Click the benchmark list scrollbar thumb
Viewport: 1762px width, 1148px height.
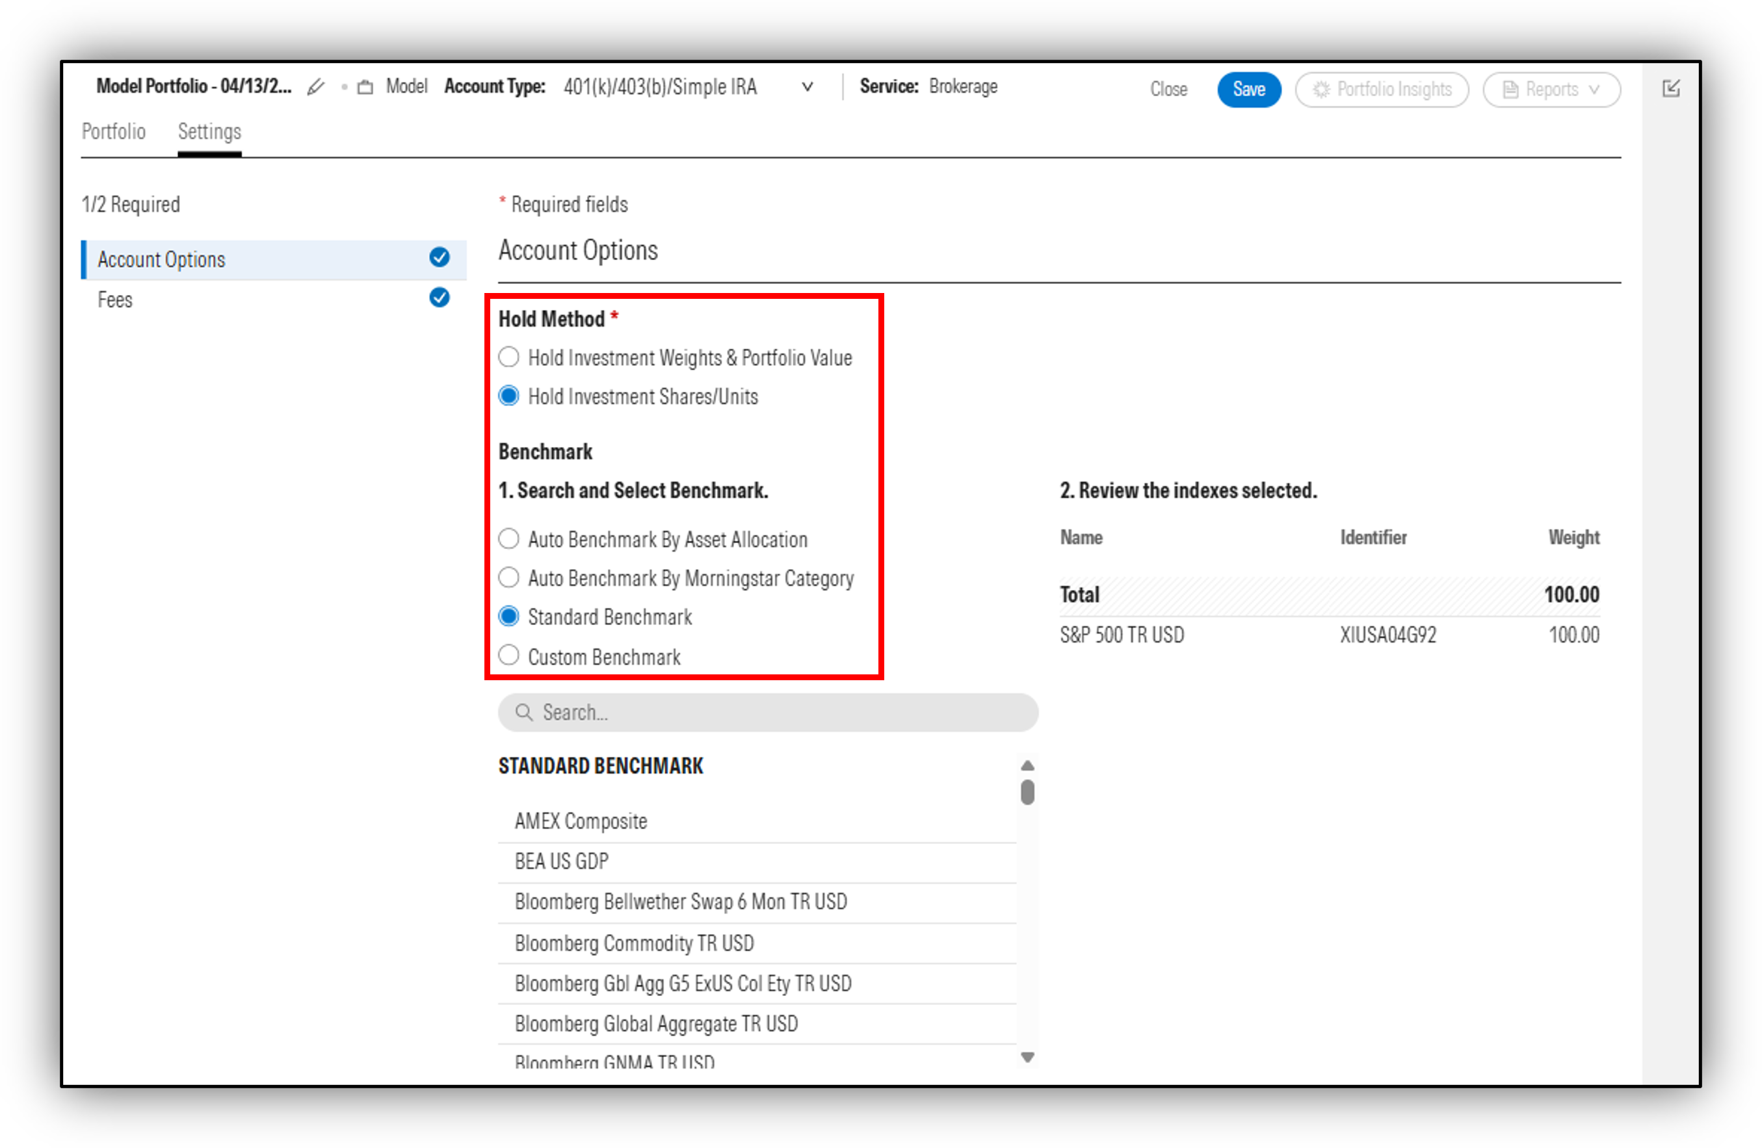pos(1027,792)
